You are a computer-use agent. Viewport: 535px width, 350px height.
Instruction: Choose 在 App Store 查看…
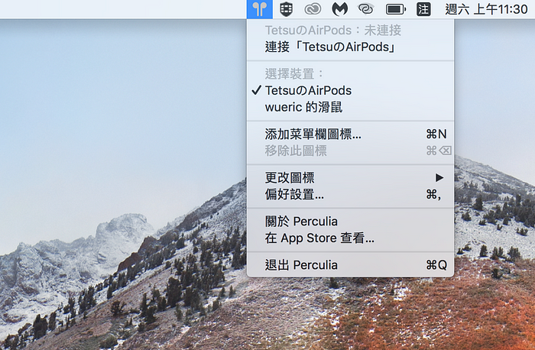[x=350, y=238]
